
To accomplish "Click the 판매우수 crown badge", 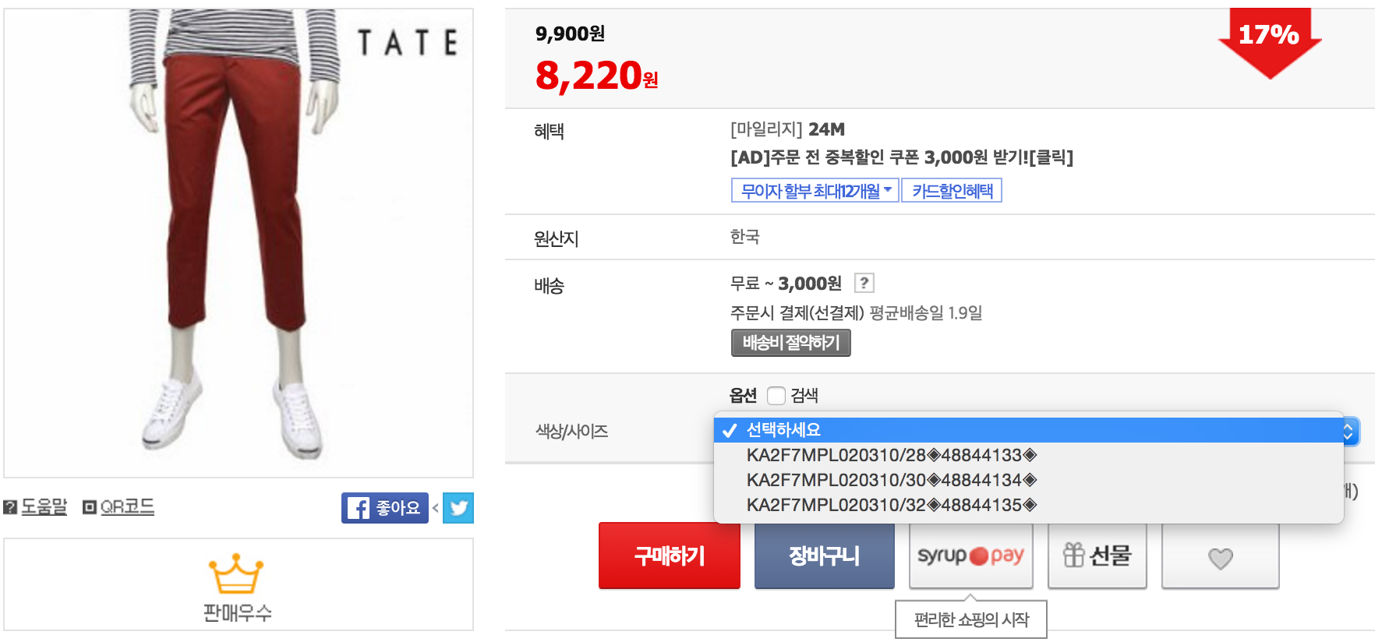I will tap(237, 586).
